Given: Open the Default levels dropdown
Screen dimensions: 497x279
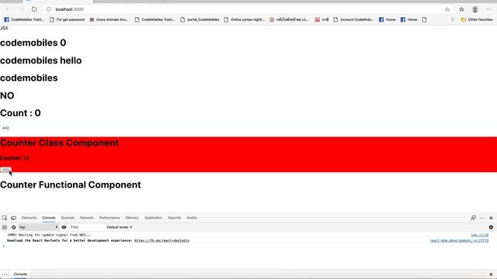Looking at the screenshot, I should tap(120, 227).
